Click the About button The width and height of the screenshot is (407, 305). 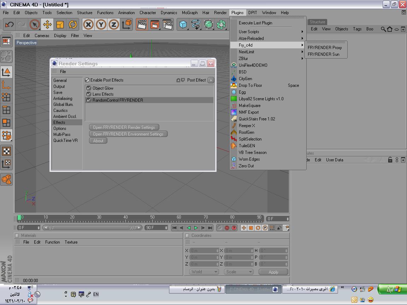point(98,141)
